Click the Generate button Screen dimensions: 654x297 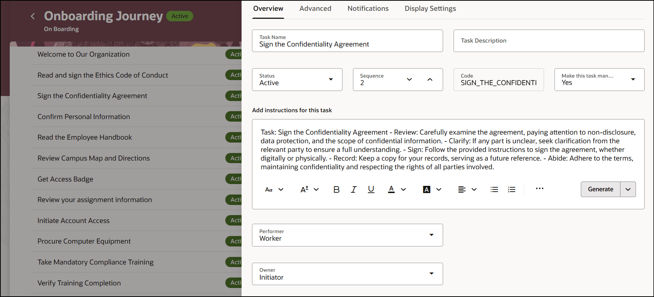tap(600, 189)
